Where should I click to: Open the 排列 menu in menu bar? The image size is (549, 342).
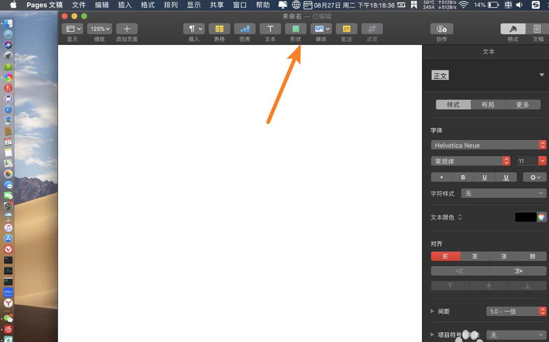[x=170, y=5]
